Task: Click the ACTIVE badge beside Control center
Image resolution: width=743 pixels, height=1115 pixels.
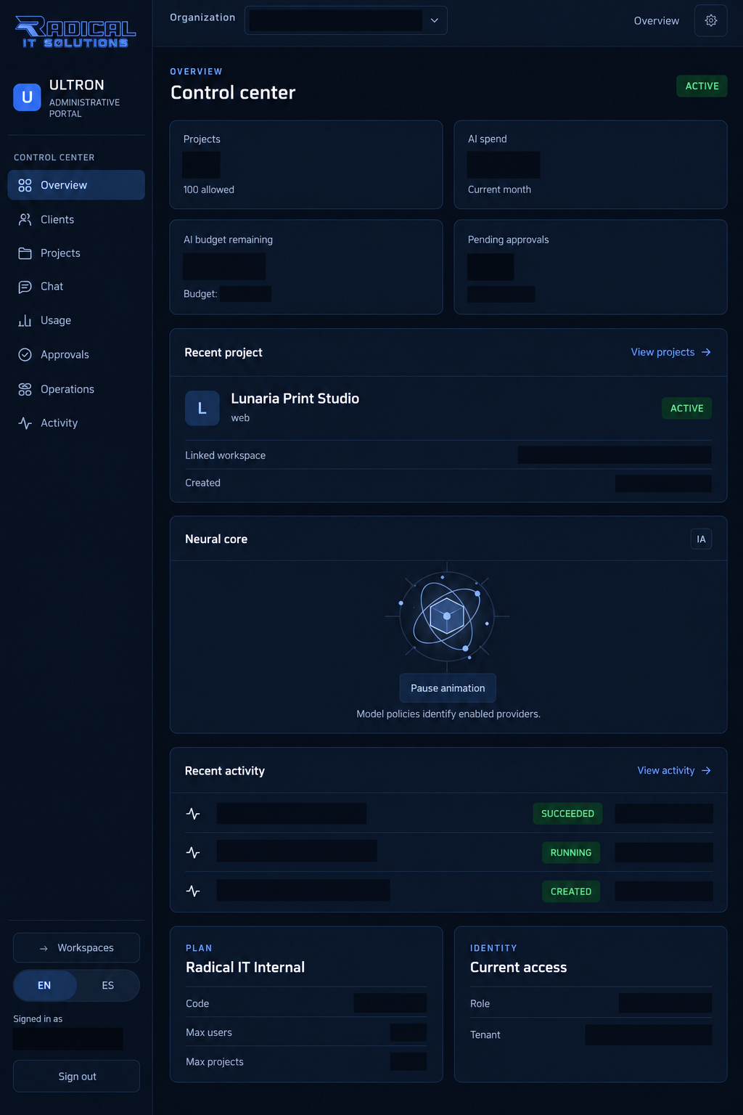Action: (x=702, y=86)
